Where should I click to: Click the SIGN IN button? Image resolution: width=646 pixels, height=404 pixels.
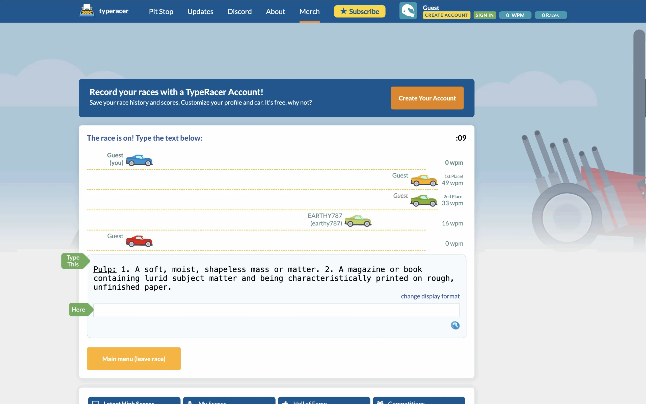click(484, 15)
